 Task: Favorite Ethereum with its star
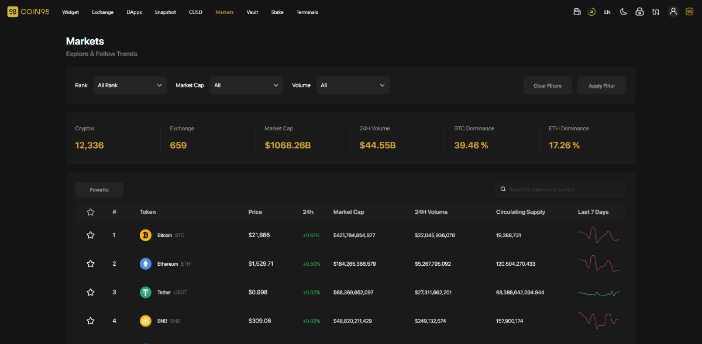pyautogui.click(x=91, y=263)
